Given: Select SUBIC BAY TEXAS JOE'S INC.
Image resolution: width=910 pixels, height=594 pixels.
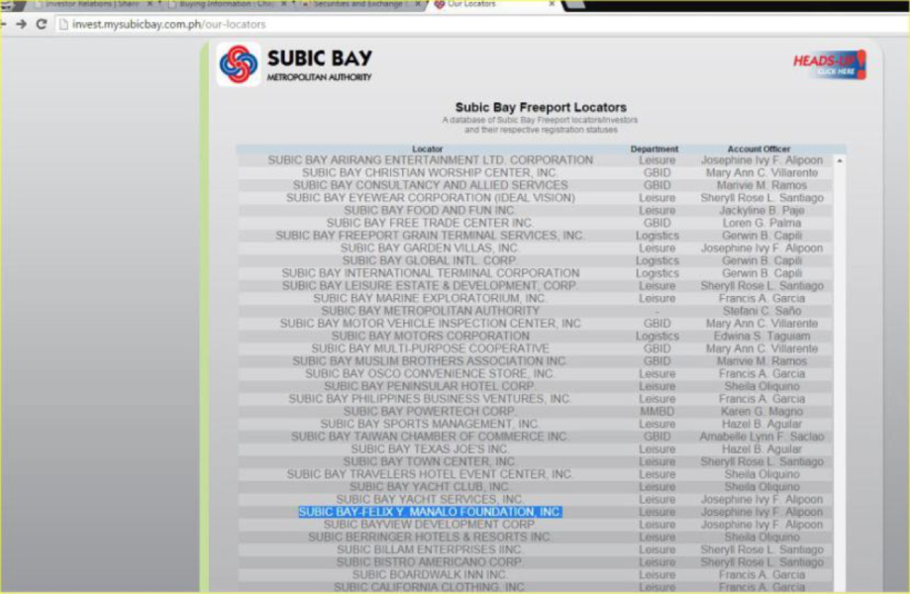Looking at the screenshot, I should (430, 449).
